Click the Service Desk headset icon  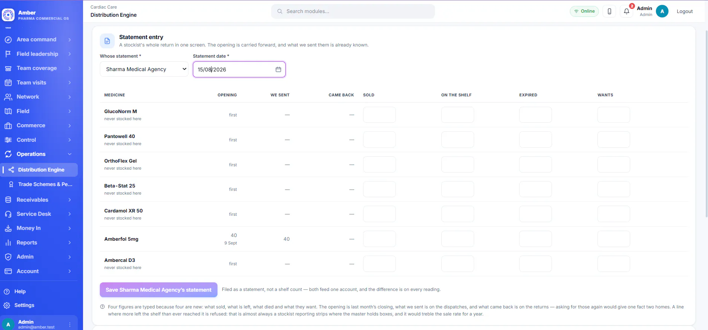[x=8, y=214]
